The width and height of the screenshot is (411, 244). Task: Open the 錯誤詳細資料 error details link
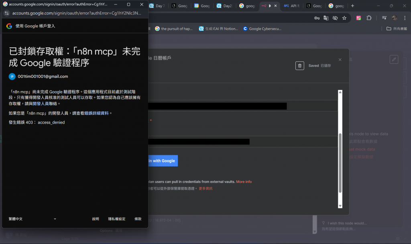click(96, 113)
